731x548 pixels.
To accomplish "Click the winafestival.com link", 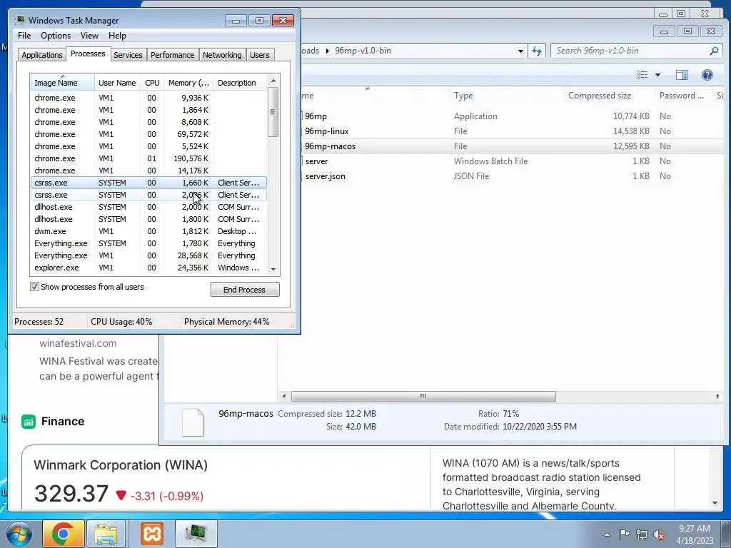I will 78,343.
